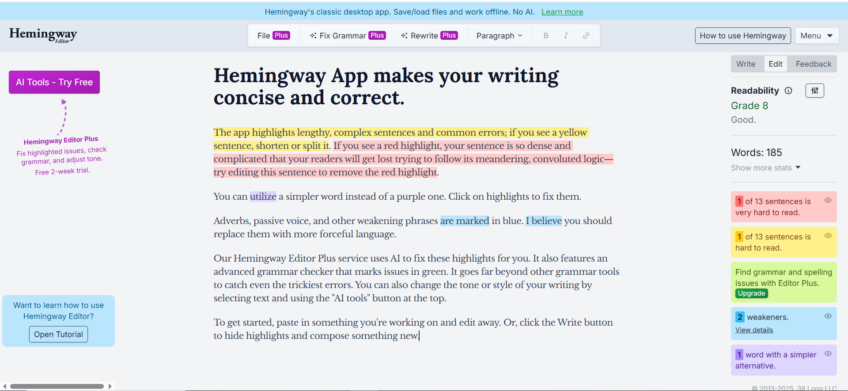The height and width of the screenshot is (391, 848).
Task: Click the Open Tutorial button
Action: click(x=58, y=334)
